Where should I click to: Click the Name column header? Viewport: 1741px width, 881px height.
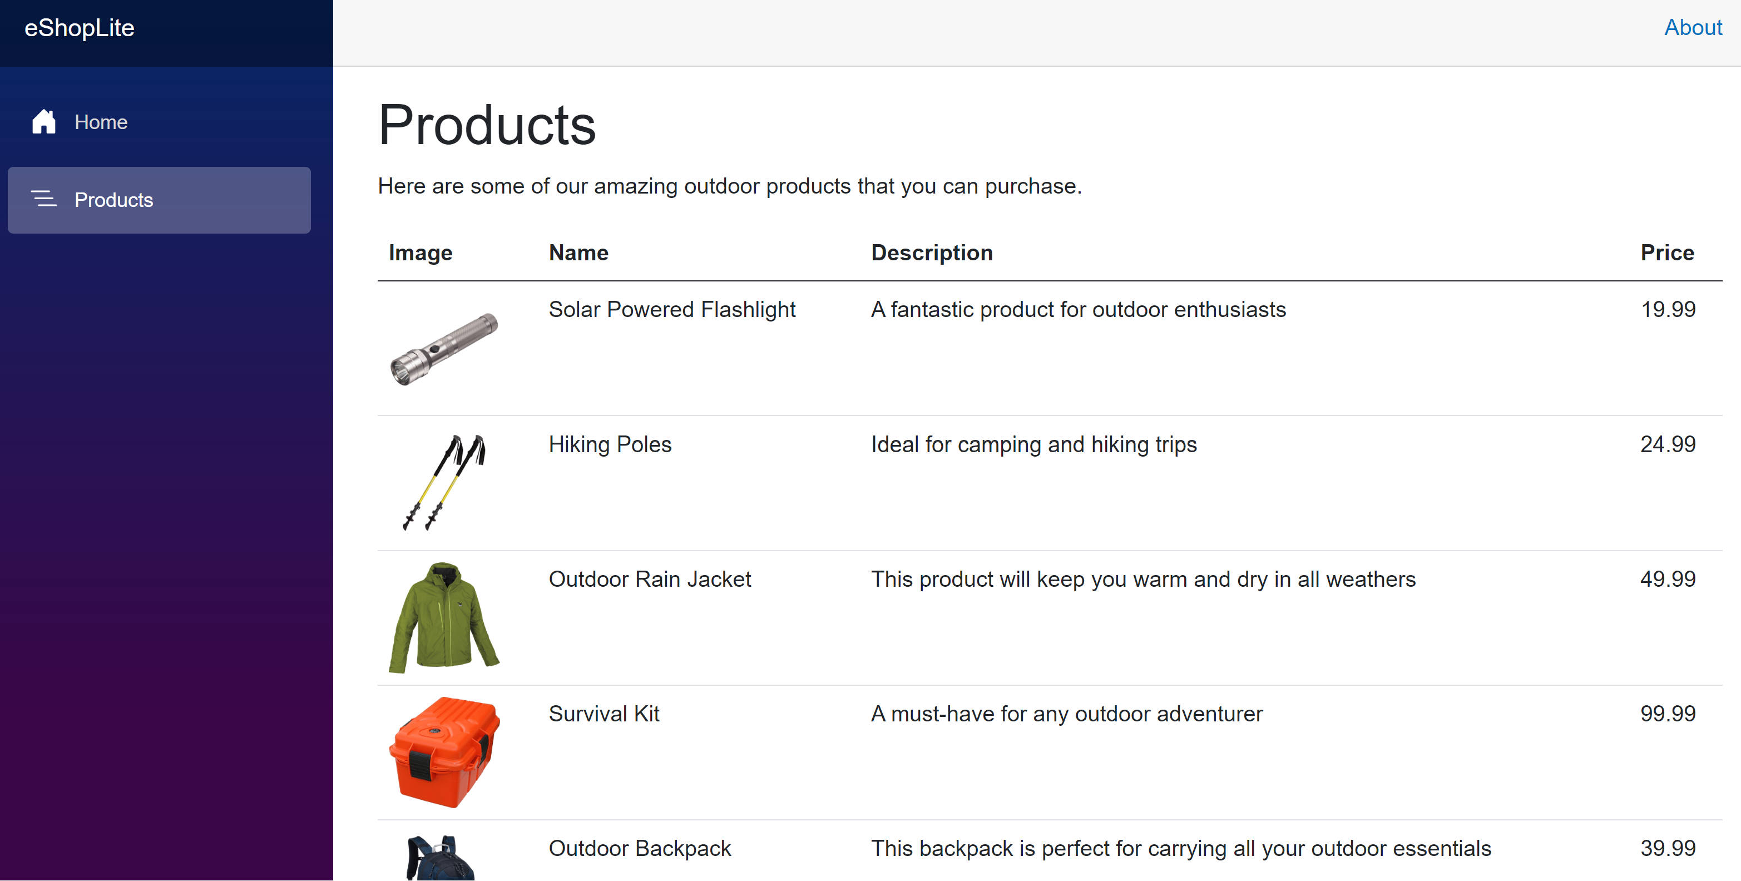coord(578,253)
